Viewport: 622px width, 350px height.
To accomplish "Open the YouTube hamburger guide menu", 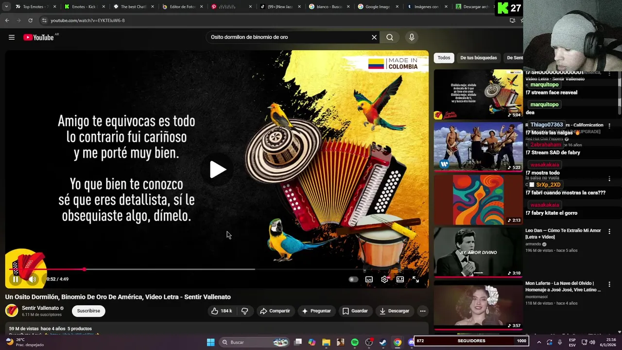I will pos(12,37).
